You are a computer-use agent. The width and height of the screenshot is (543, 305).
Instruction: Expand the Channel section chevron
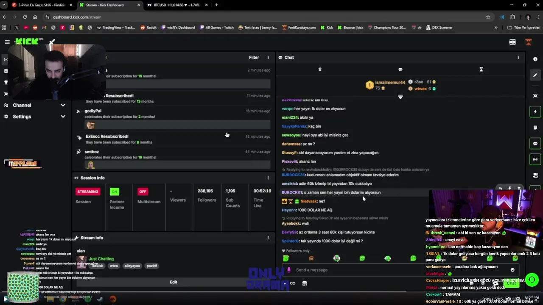(63, 105)
